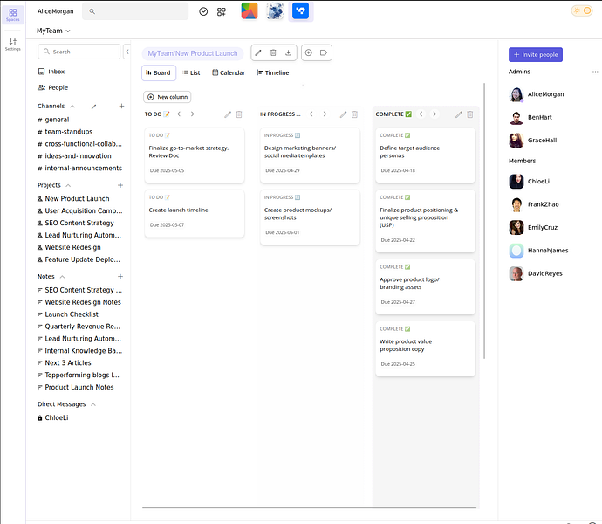Viewport: 602px width, 524px height.
Task: Switch to the Board view tab
Action: [159, 72]
